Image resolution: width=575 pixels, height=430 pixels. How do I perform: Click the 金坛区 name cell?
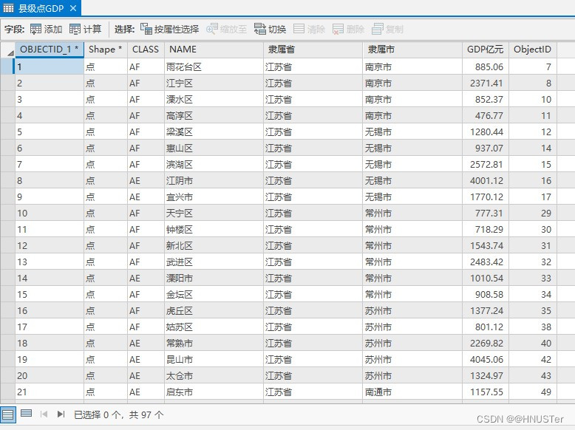point(214,294)
